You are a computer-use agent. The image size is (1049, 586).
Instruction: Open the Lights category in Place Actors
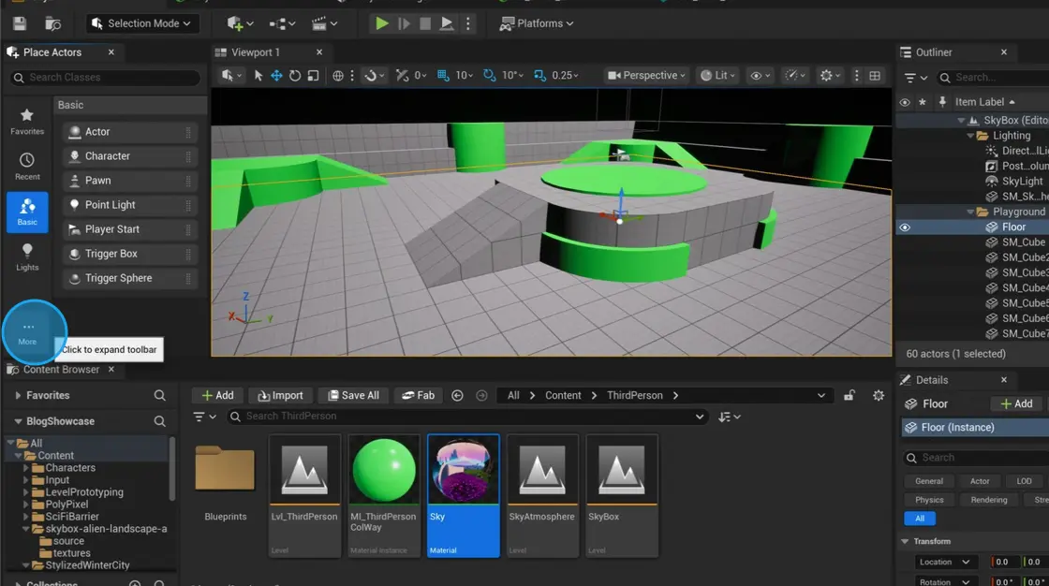tap(27, 256)
